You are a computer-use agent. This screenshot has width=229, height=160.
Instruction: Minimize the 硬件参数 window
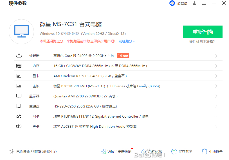coord(214,3)
